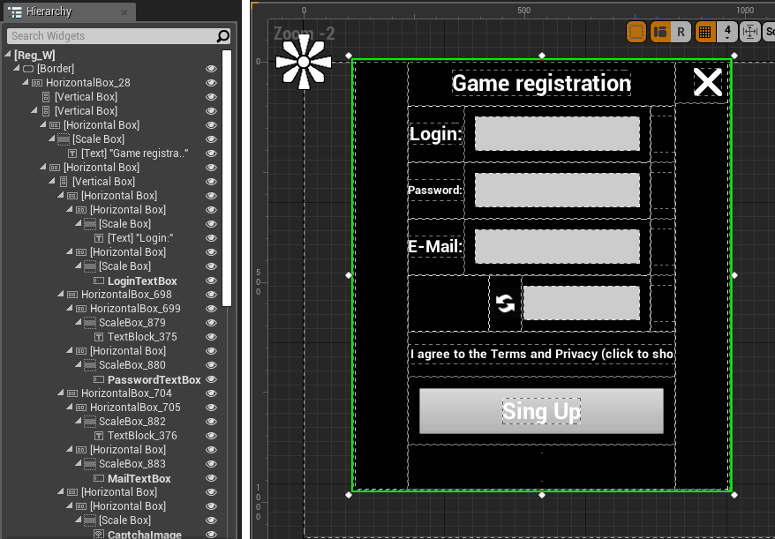Select the "Password:" label in designer
775x539 pixels.
pyautogui.click(x=435, y=191)
